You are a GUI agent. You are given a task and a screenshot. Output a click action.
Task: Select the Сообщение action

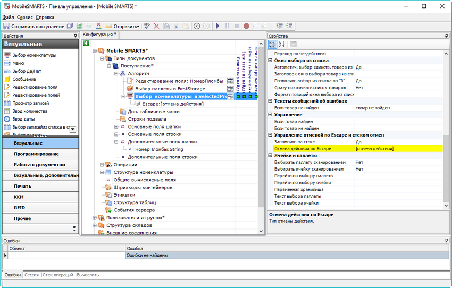(20, 79)
